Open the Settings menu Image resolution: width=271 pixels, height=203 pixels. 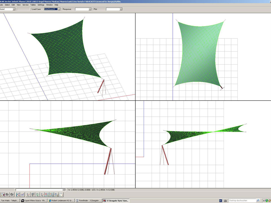pyautogui.click(x=41, y=5)
